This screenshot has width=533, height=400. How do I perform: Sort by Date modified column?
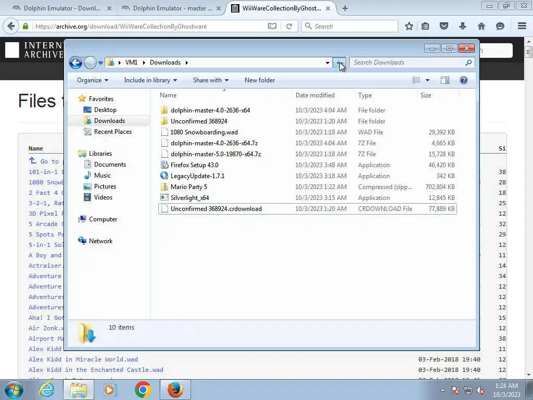click(323, 95)
